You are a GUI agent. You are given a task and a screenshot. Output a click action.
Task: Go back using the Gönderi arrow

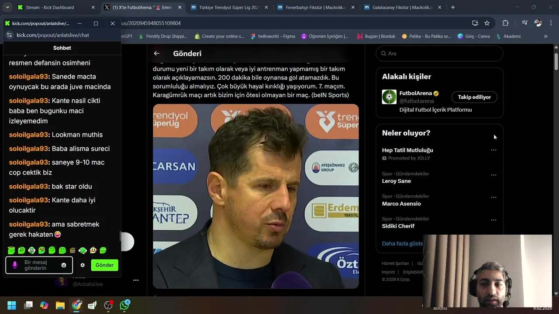pyautogui.click(x=156, y=53)
